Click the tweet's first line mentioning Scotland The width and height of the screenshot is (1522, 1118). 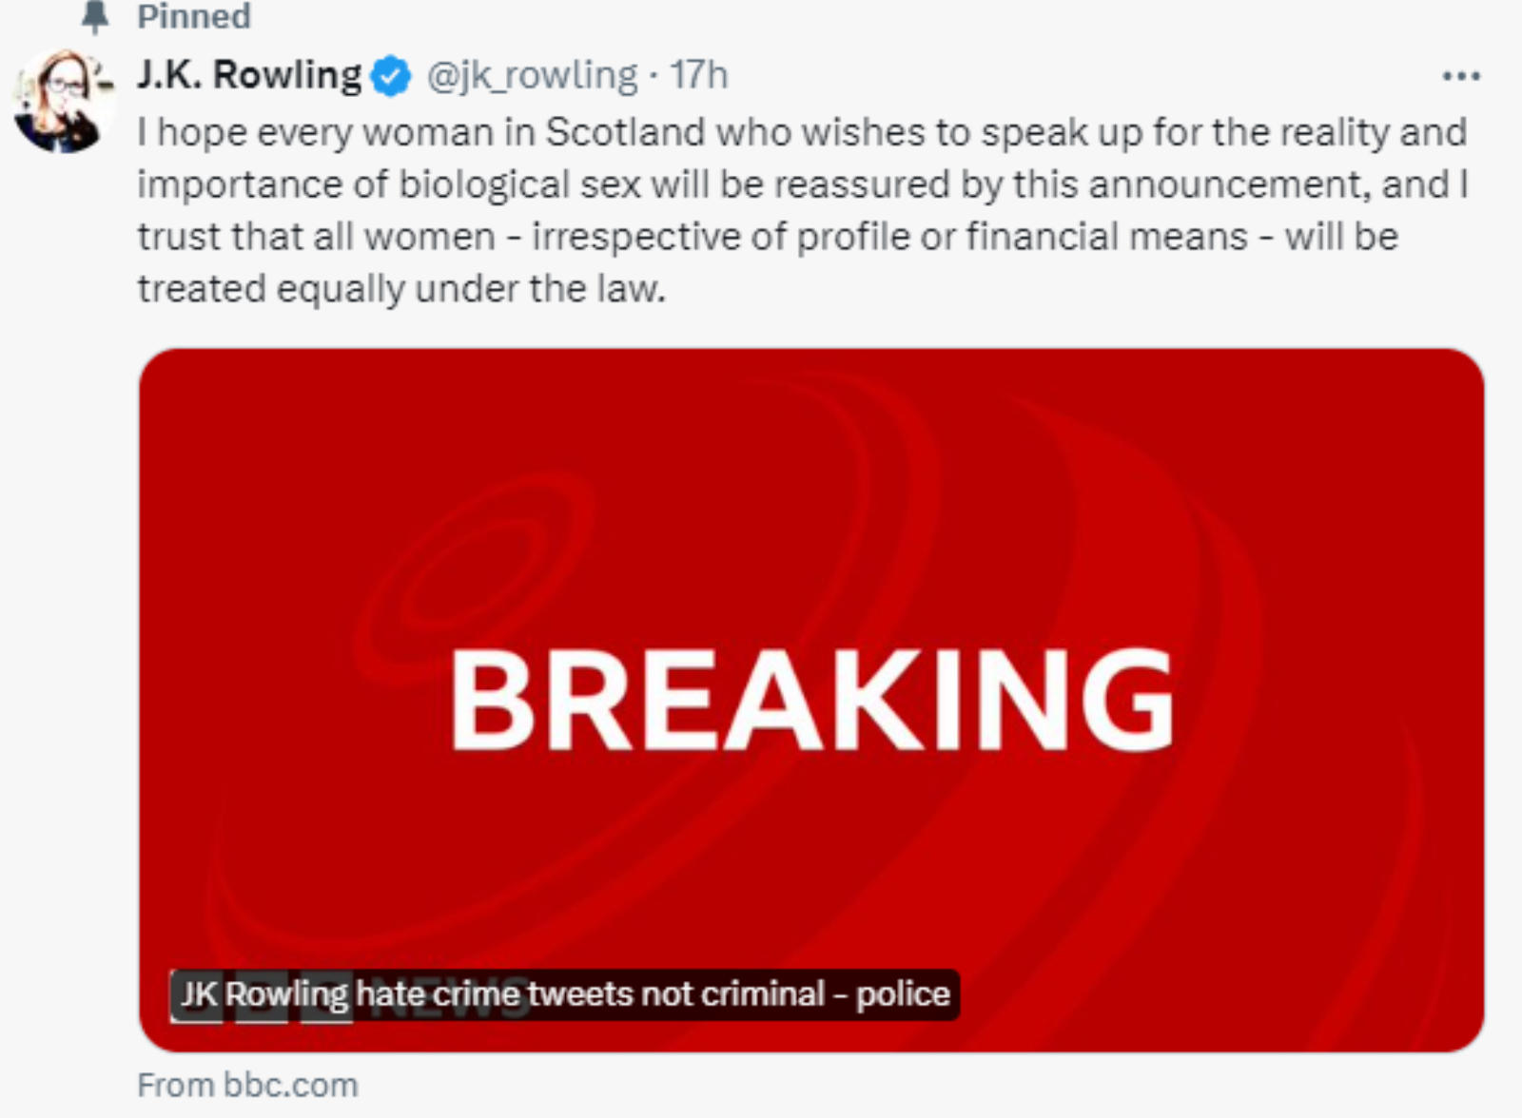click(802, 133)
